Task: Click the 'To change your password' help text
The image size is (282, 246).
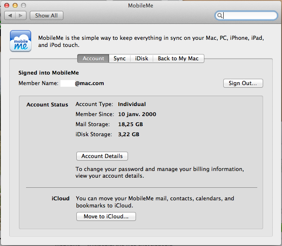Action: 160,172
